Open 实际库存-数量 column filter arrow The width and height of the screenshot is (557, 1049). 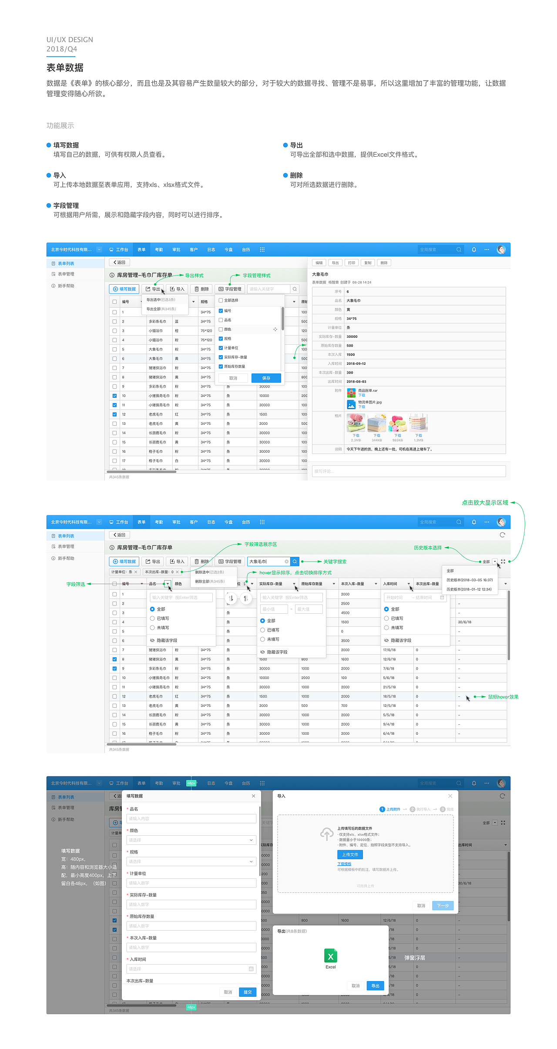click(294, 584)
